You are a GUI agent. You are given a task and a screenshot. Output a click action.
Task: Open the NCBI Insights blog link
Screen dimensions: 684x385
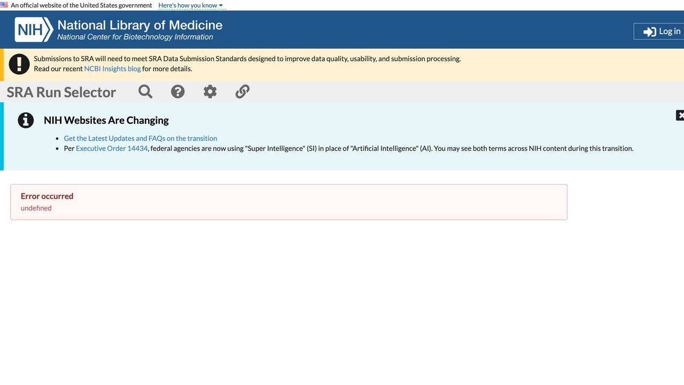coord(112,68)
